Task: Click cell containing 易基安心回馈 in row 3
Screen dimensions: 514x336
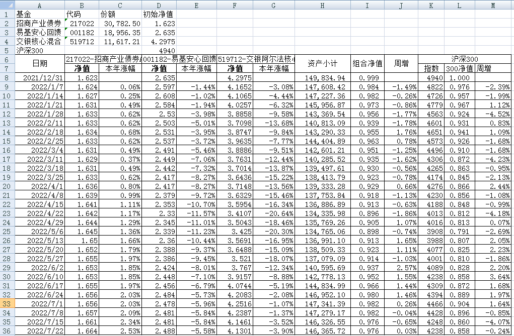Action: 40,32
